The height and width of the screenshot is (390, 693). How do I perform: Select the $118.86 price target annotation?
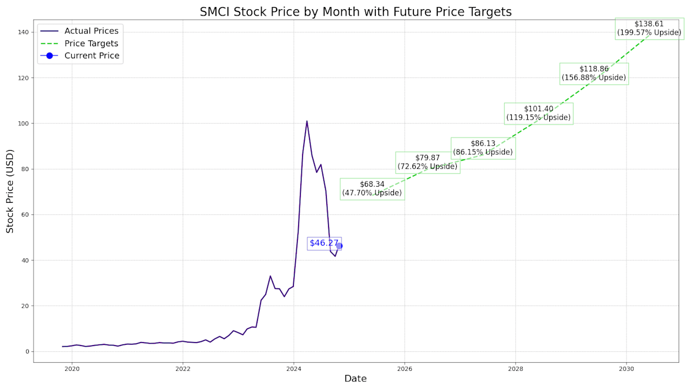[594, 73]
